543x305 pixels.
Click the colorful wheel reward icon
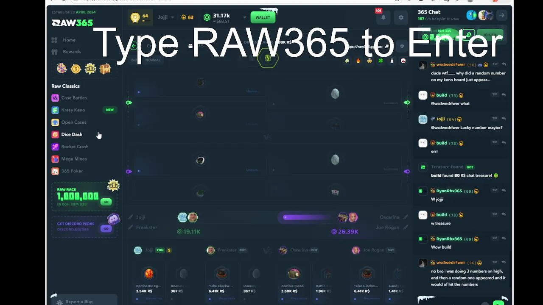pos(62,68)
